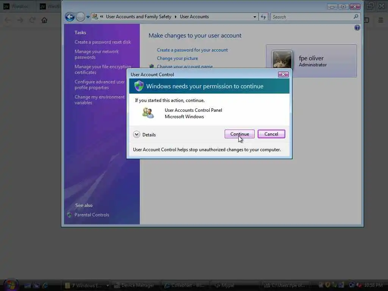Click the address bar users icon
The width and height of the screenshot is (388, 291).
[x=95, y=17]
